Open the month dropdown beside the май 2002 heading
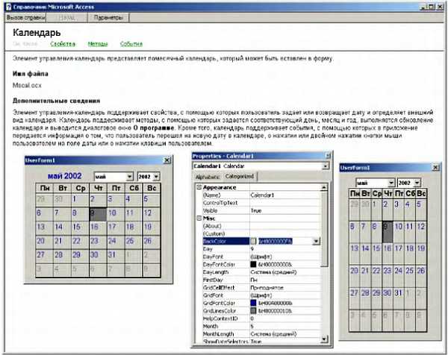Screen dimensions: 448x355 [x=129, y=177]
